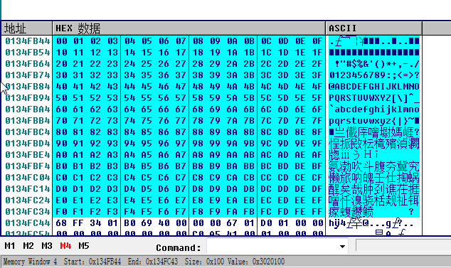451x268 pixels.
Task: Click hex byte FF at end of 0134FC34 row
Action: (317, 212)
